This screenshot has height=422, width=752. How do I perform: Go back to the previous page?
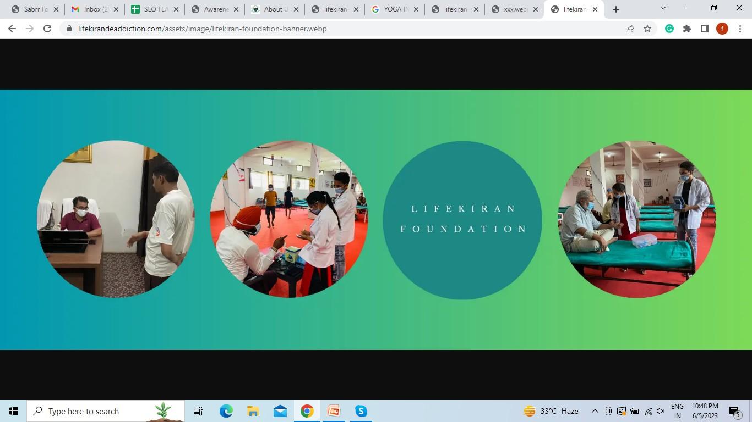coord(12,29)
